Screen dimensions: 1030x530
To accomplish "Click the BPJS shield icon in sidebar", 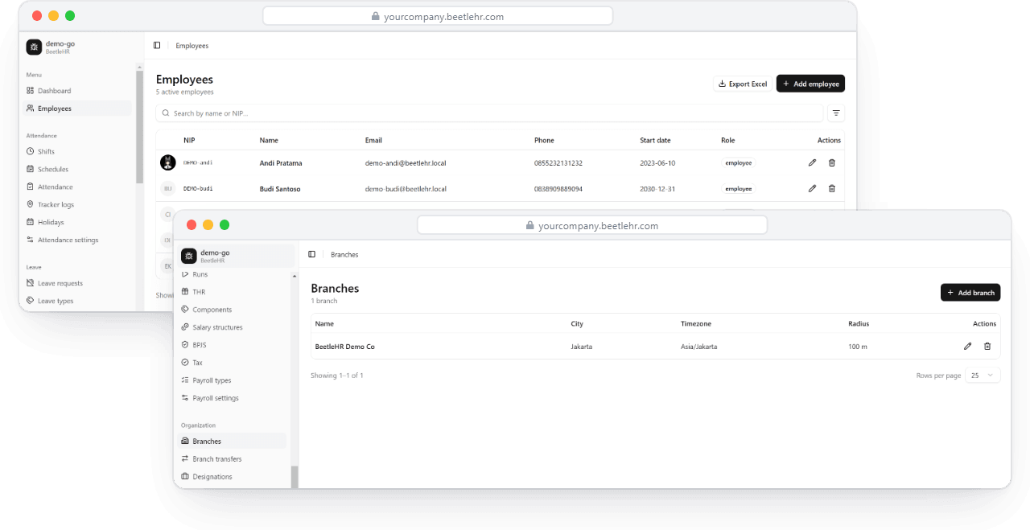I will (x=185, y=345).
